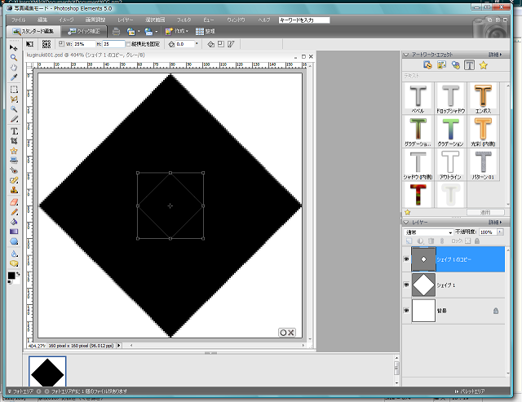Screen dimensions: 522x402
Task: Click the favorites star icon in Artwork panel
Action: (x=483, y=64)
